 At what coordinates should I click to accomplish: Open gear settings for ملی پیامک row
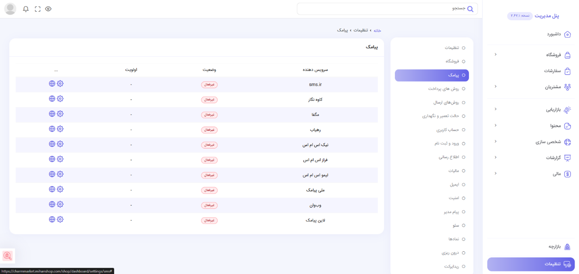(60, 189)
